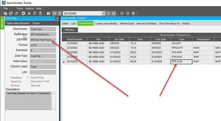The height and width of the screenshot is (121, 221).
Task: Click the Data Type nvarchar field
Action: pyautogui.click(x=43, y=56)
